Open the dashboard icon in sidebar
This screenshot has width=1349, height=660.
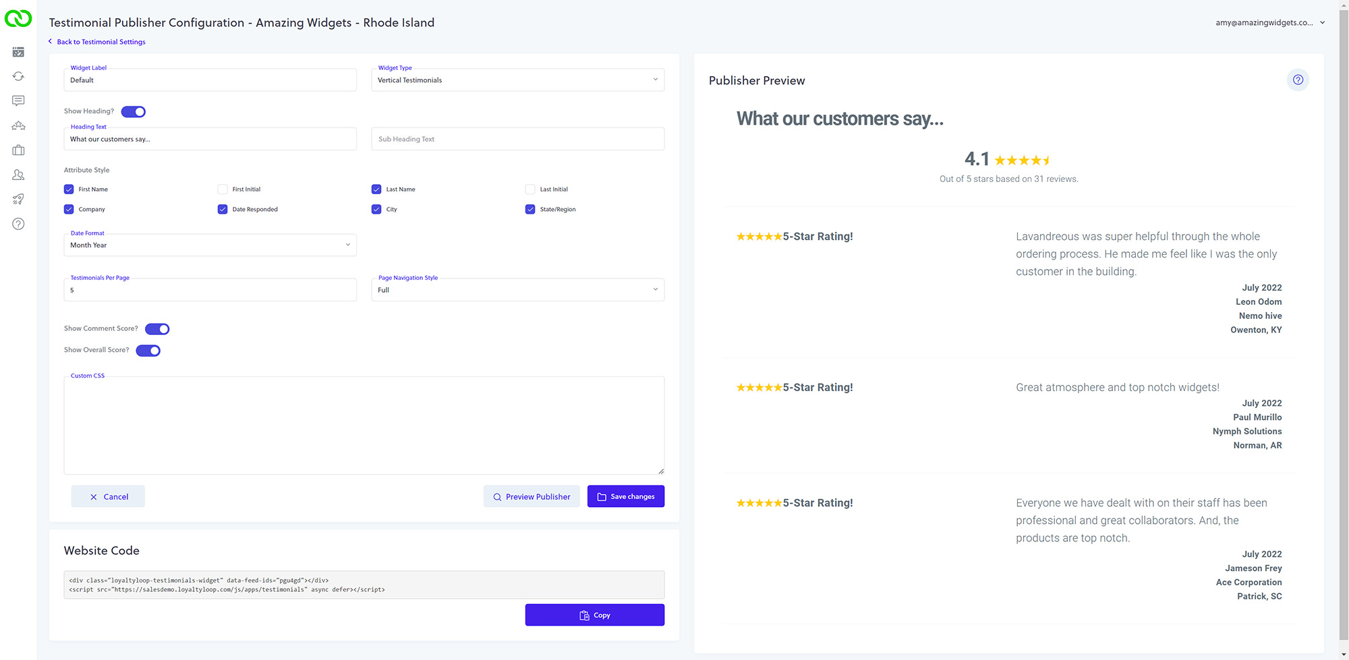18,52
